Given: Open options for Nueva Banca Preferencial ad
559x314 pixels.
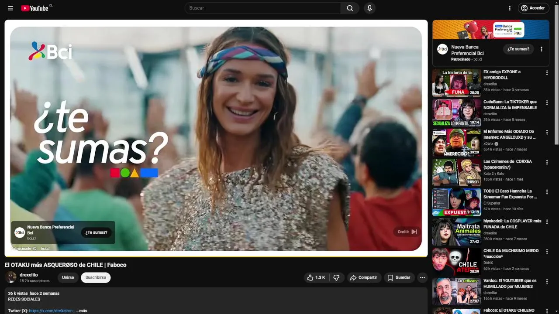Looking at the screenshot, I should click(x=542, y=49).
